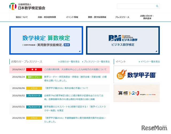The width and height of the screenshot is (171, 134).
Task: View the プレスリリース一覧を見る link
Action: pyautogui.click(x=96, y=62)
